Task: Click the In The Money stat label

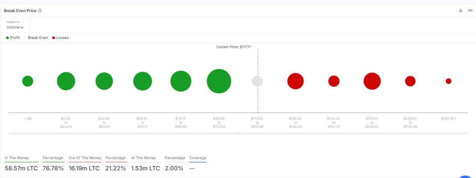Action: click(16, 158)
